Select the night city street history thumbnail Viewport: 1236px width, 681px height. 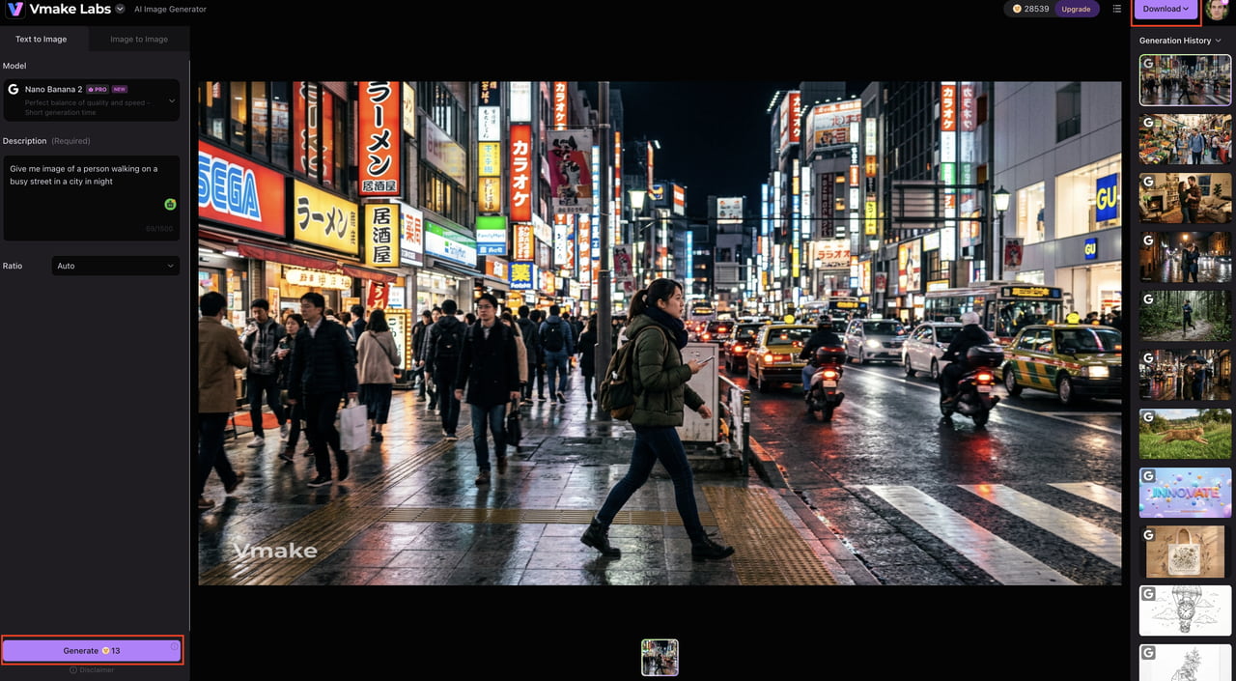click(1185, 80)
